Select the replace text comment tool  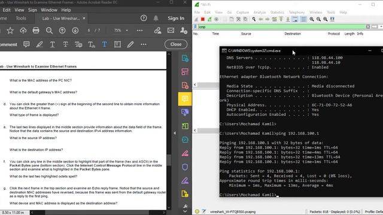tap(78, 44)
